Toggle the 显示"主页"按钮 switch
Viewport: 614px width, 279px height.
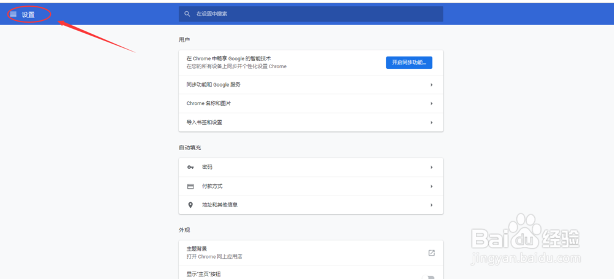tap(429, 277)
